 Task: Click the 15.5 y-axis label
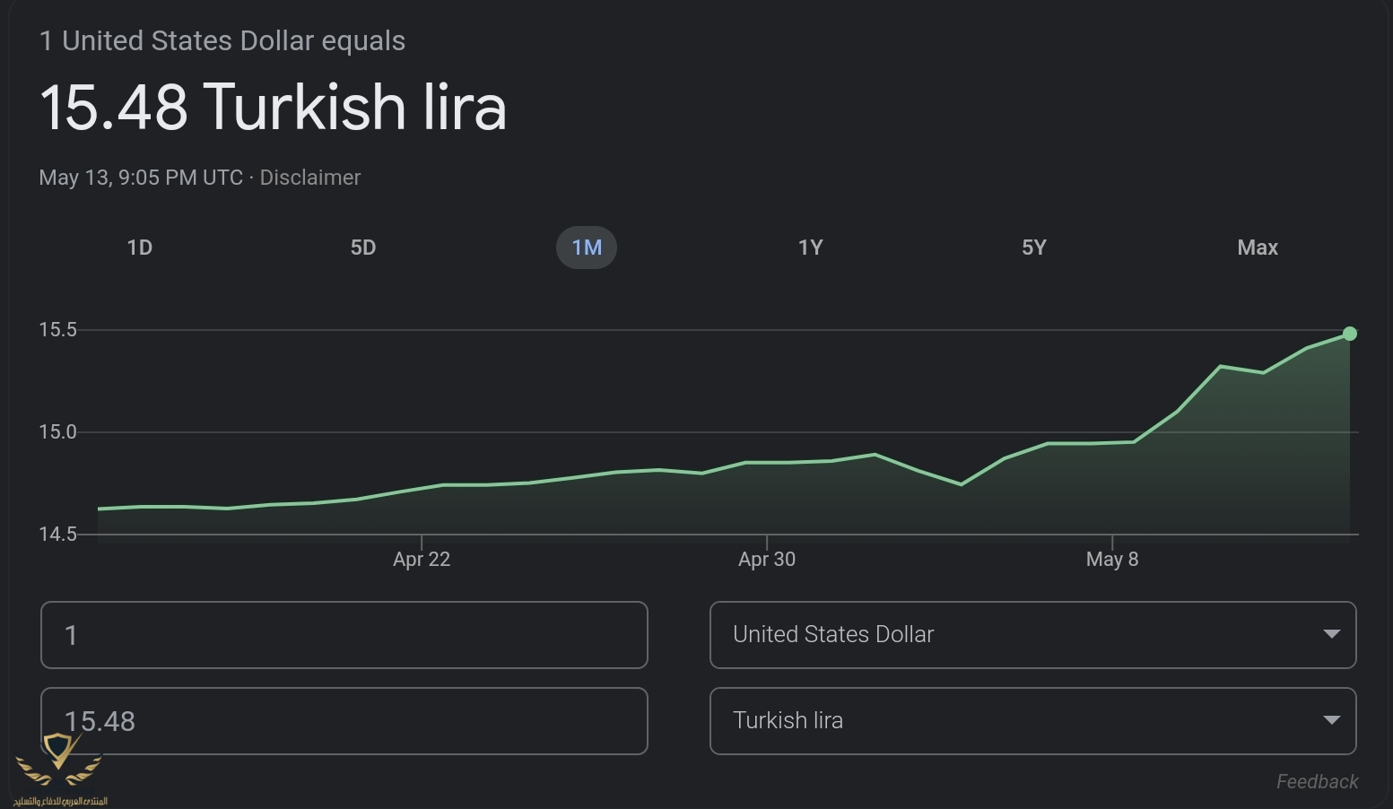pos(57,330)
